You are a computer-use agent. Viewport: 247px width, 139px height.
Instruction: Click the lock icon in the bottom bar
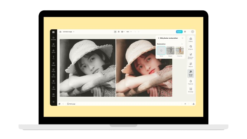point(194,104)
